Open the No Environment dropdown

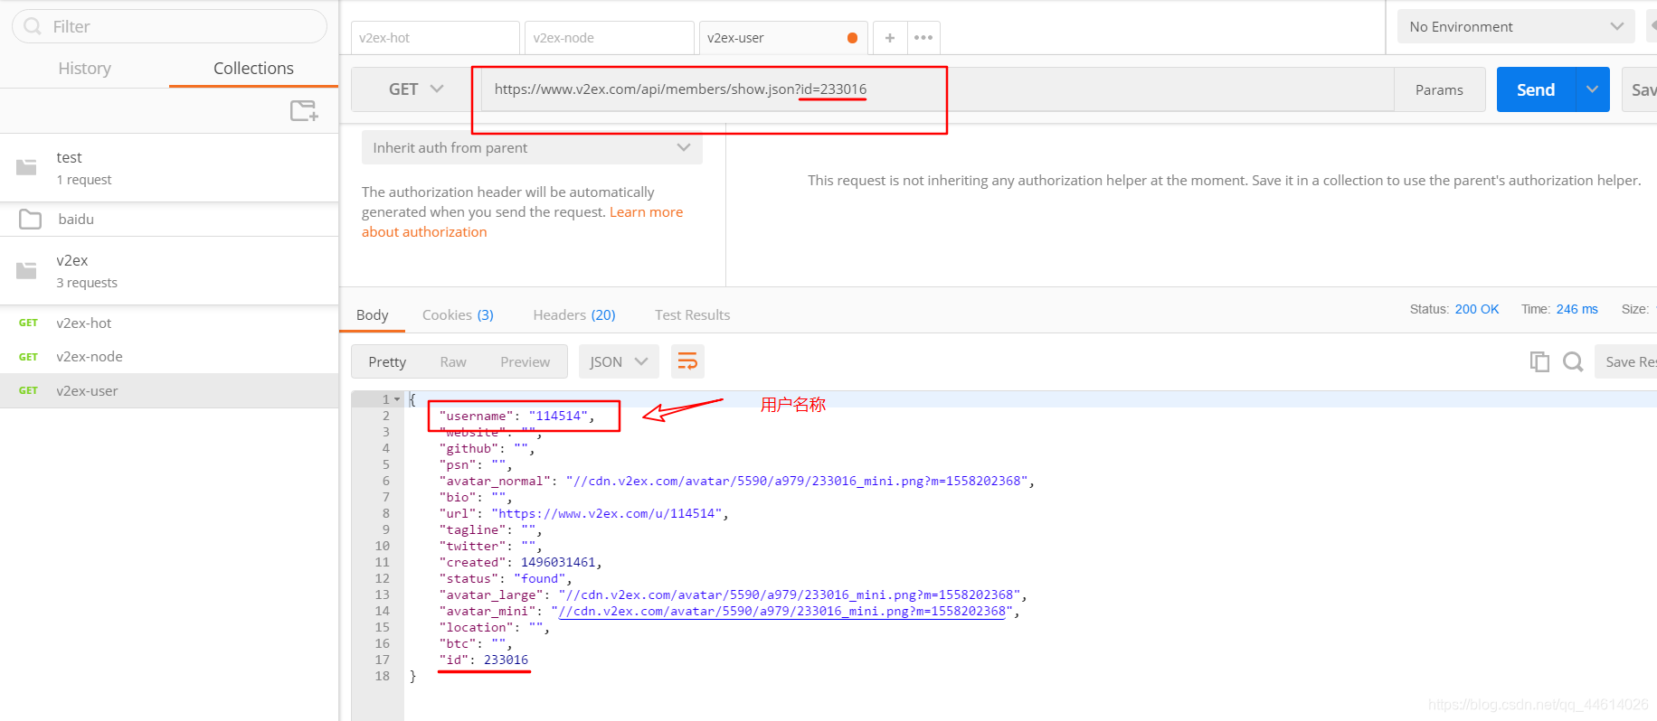pos(1516,26)
